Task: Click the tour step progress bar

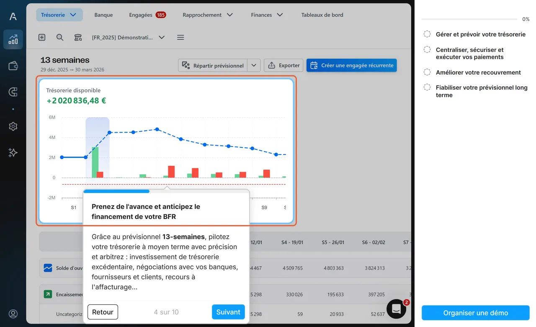Action: point(166,191)
